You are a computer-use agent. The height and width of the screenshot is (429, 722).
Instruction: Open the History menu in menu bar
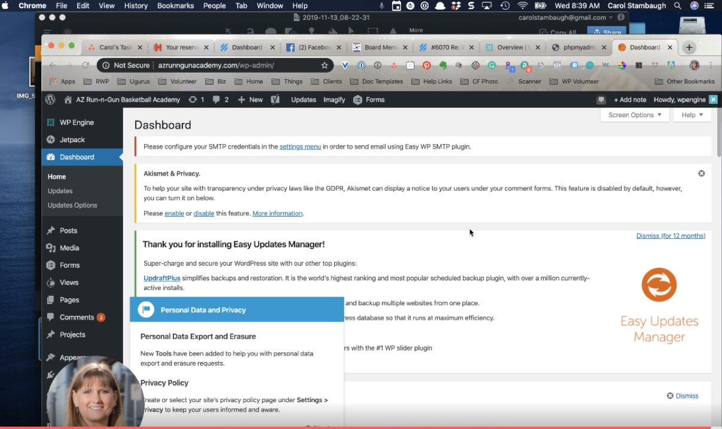click(136, 5)
